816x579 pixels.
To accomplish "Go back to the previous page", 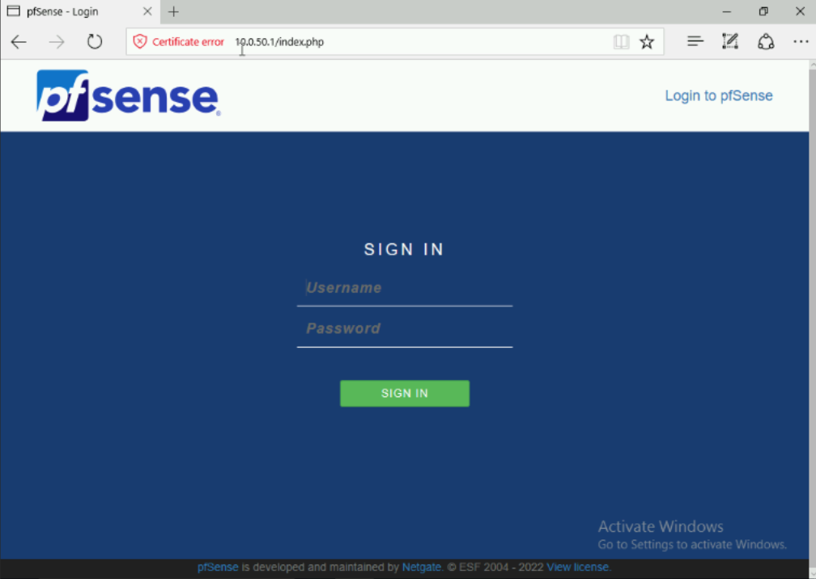I will [19, 41].
